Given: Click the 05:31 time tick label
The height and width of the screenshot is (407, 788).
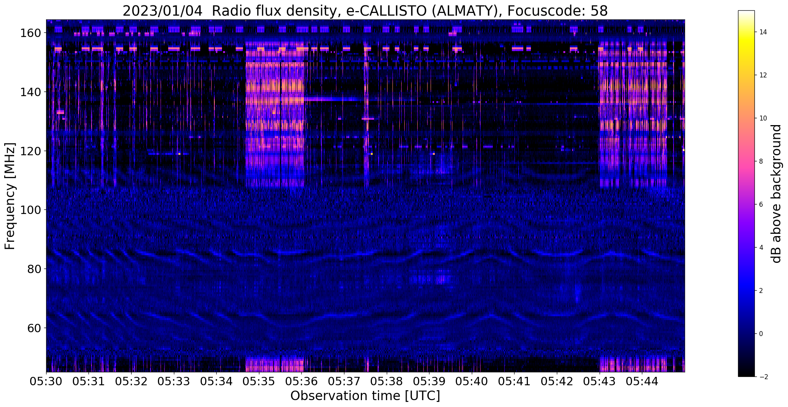Looking at the screenshot, I should [89, 381].
